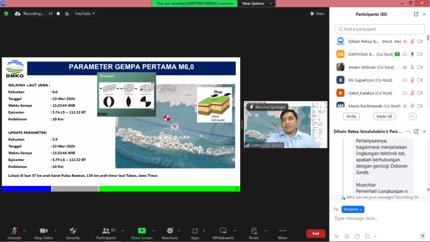The image size is (430, 242).
Task: Open the Reactions emoji panel
Action: 170,230
